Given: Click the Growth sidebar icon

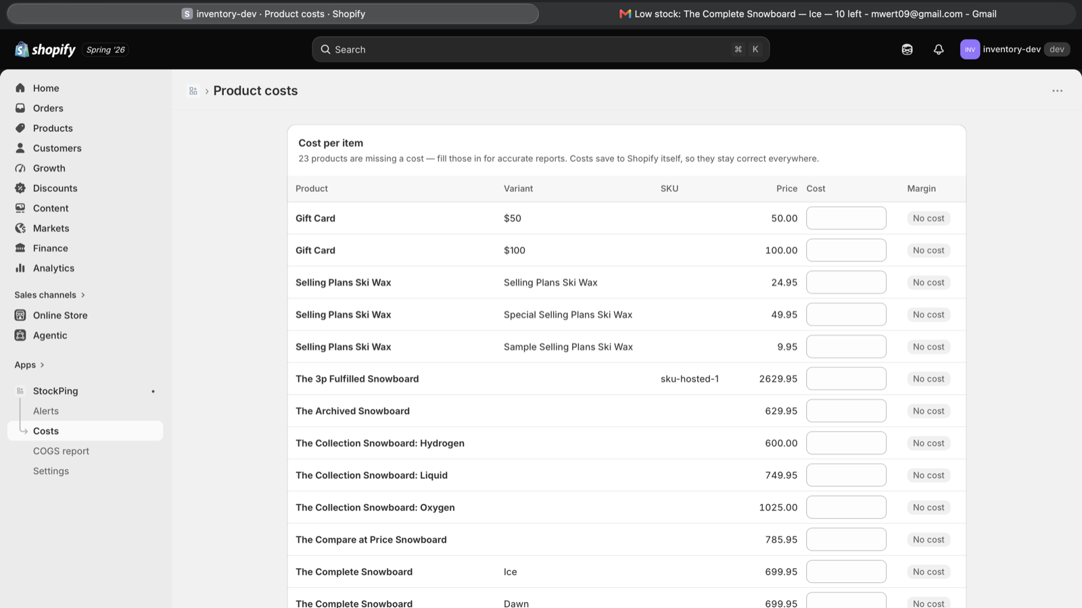Looking at the screenshot, I should point(20,168).
